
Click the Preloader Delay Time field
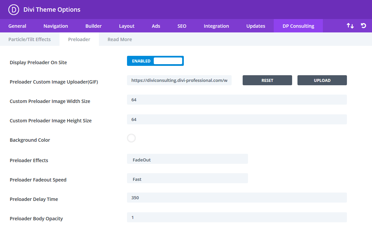[x=237, y=198]
